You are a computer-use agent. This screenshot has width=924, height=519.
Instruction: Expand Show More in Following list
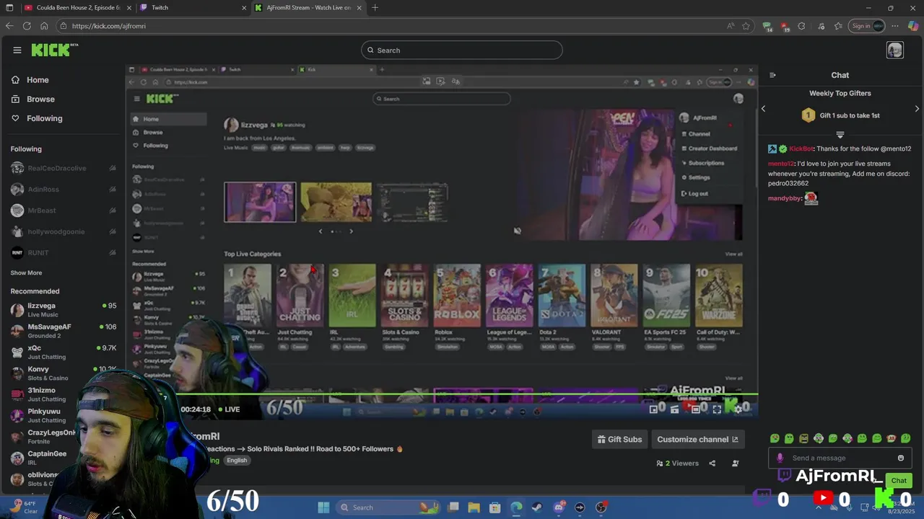coord(26,273)
